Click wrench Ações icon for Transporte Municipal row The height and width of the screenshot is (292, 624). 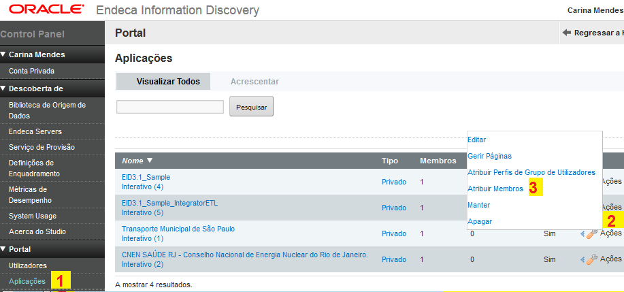pos(591,233)
